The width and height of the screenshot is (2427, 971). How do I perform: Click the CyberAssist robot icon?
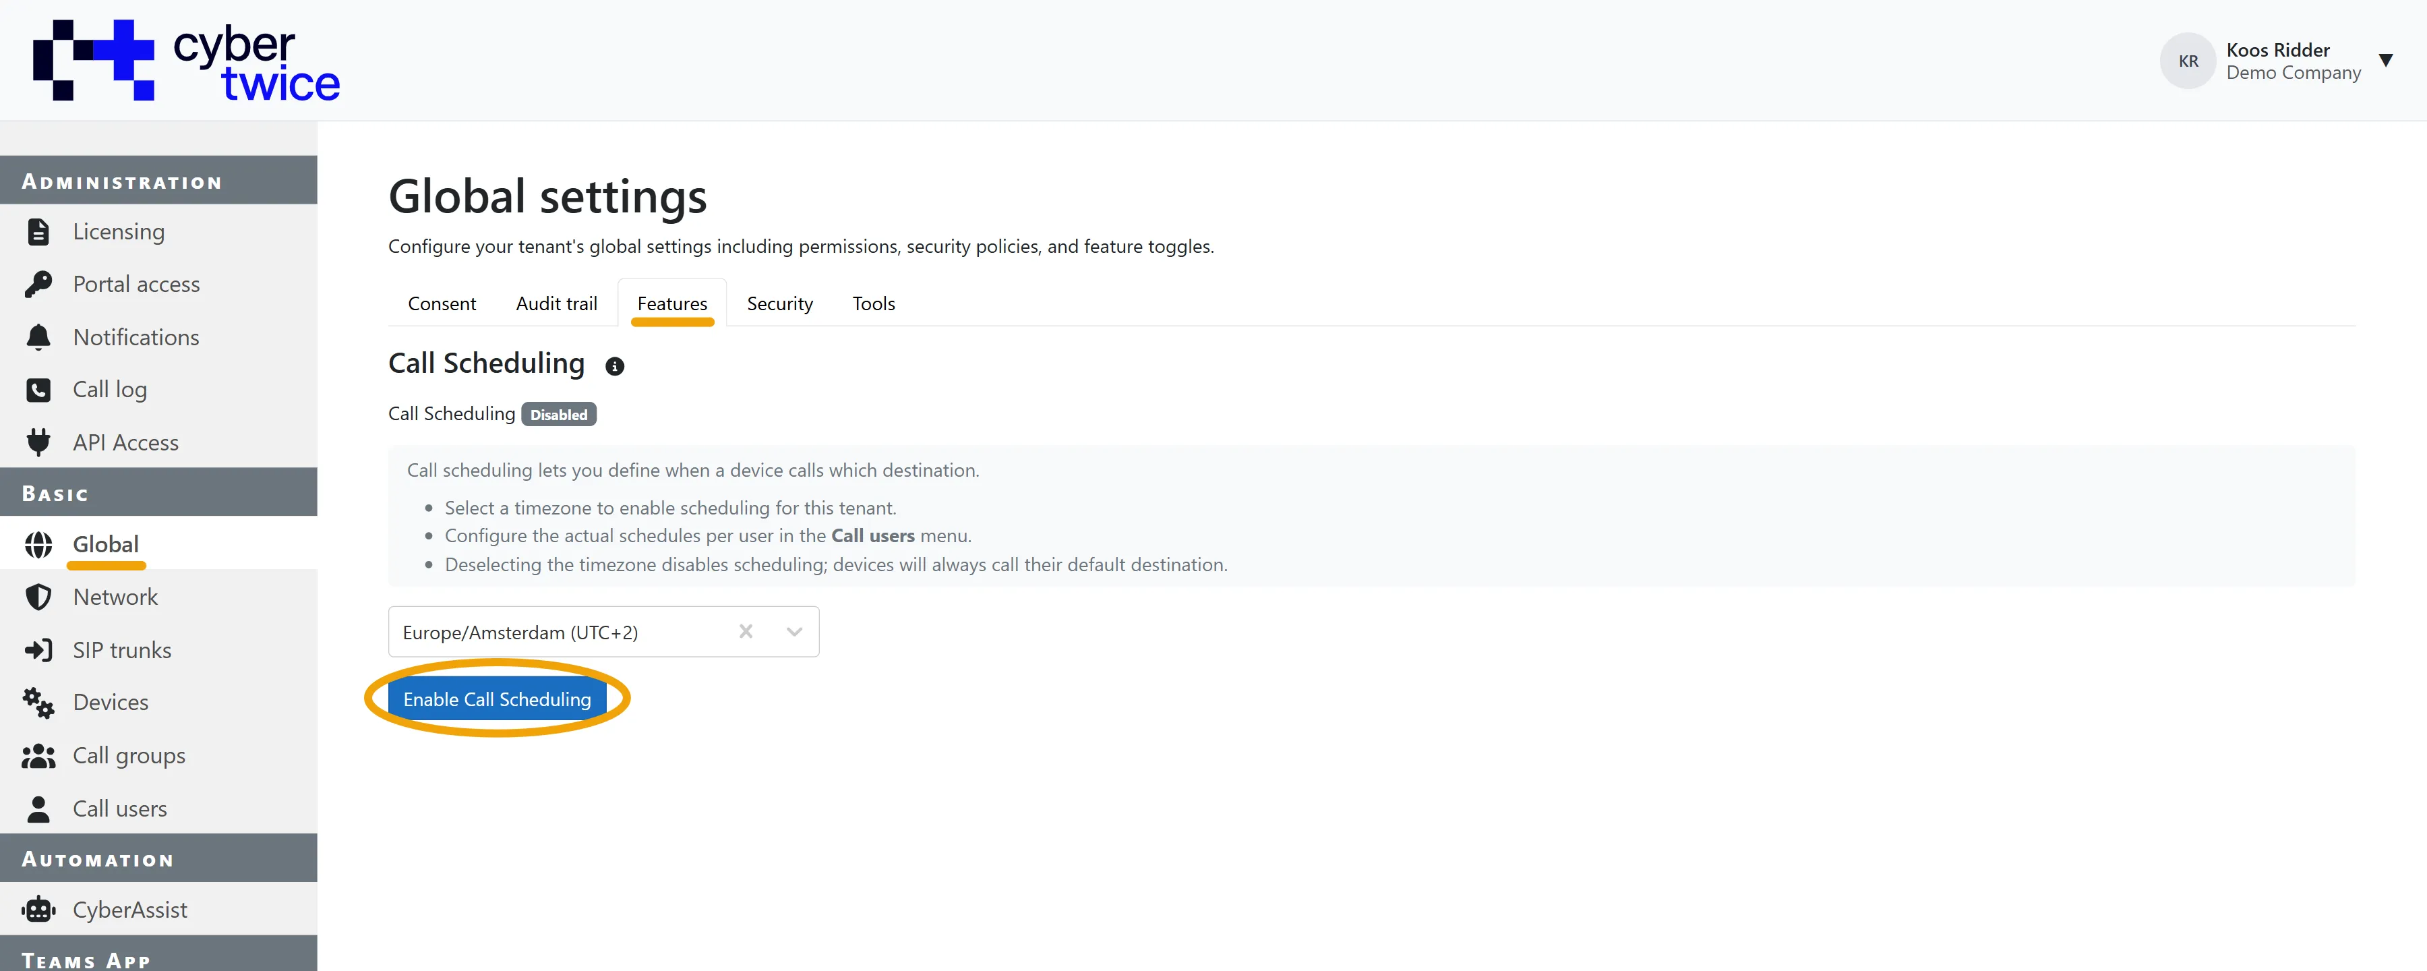[x=38, y=911]
